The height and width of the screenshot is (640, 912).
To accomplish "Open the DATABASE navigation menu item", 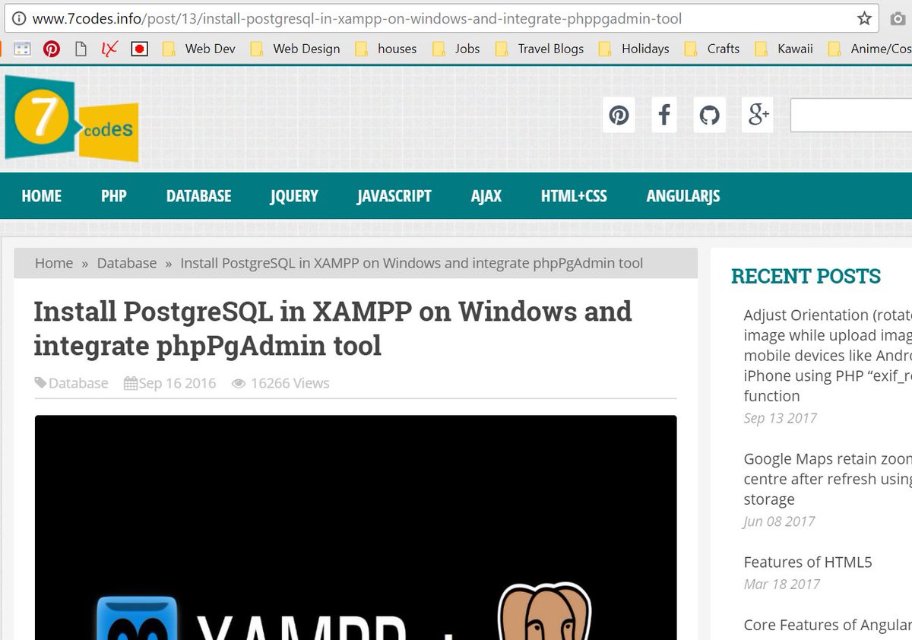I will tap(199, 196).
